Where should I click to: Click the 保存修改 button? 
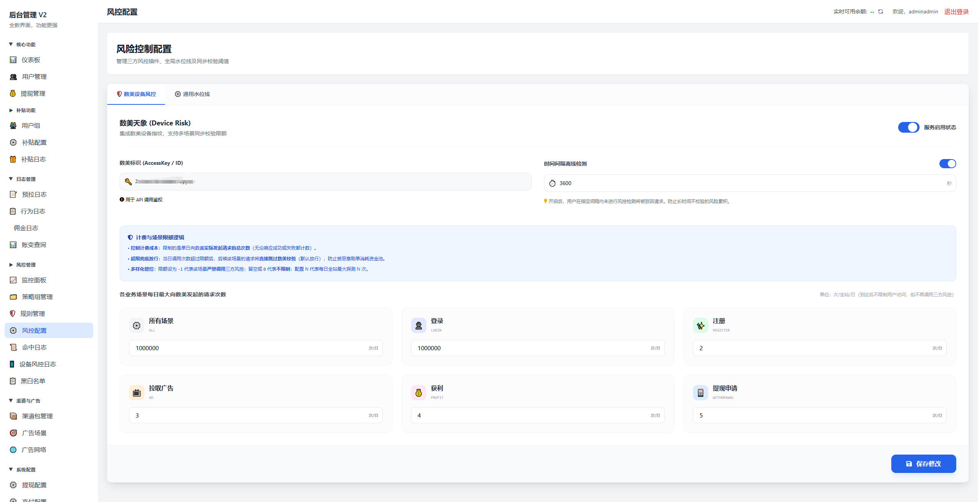click(923, 464)
